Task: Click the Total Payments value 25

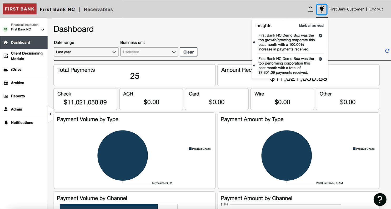Action: 135,76
